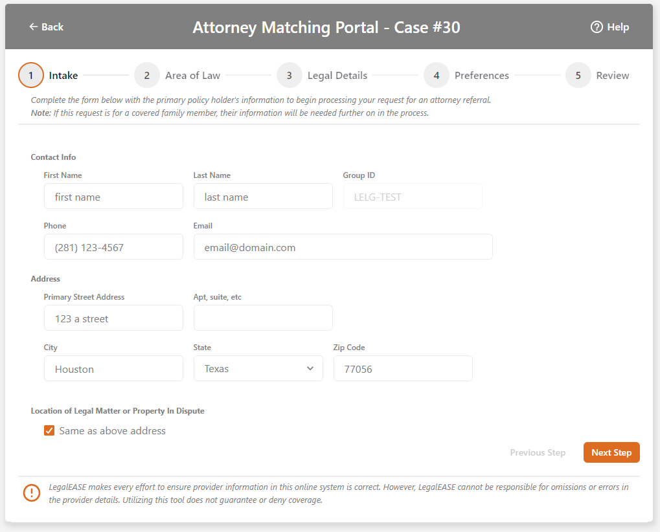Click the step 1 Intake circle
Screen dimensions: 660x532
(30, 76)
